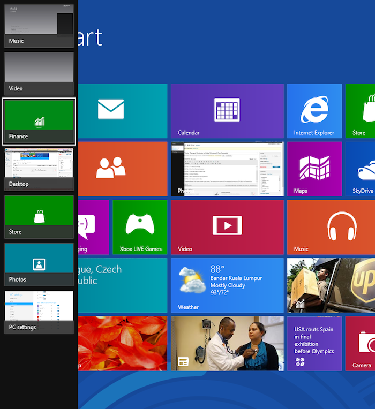Open the news tile with doctor photo

coord(227,343)
